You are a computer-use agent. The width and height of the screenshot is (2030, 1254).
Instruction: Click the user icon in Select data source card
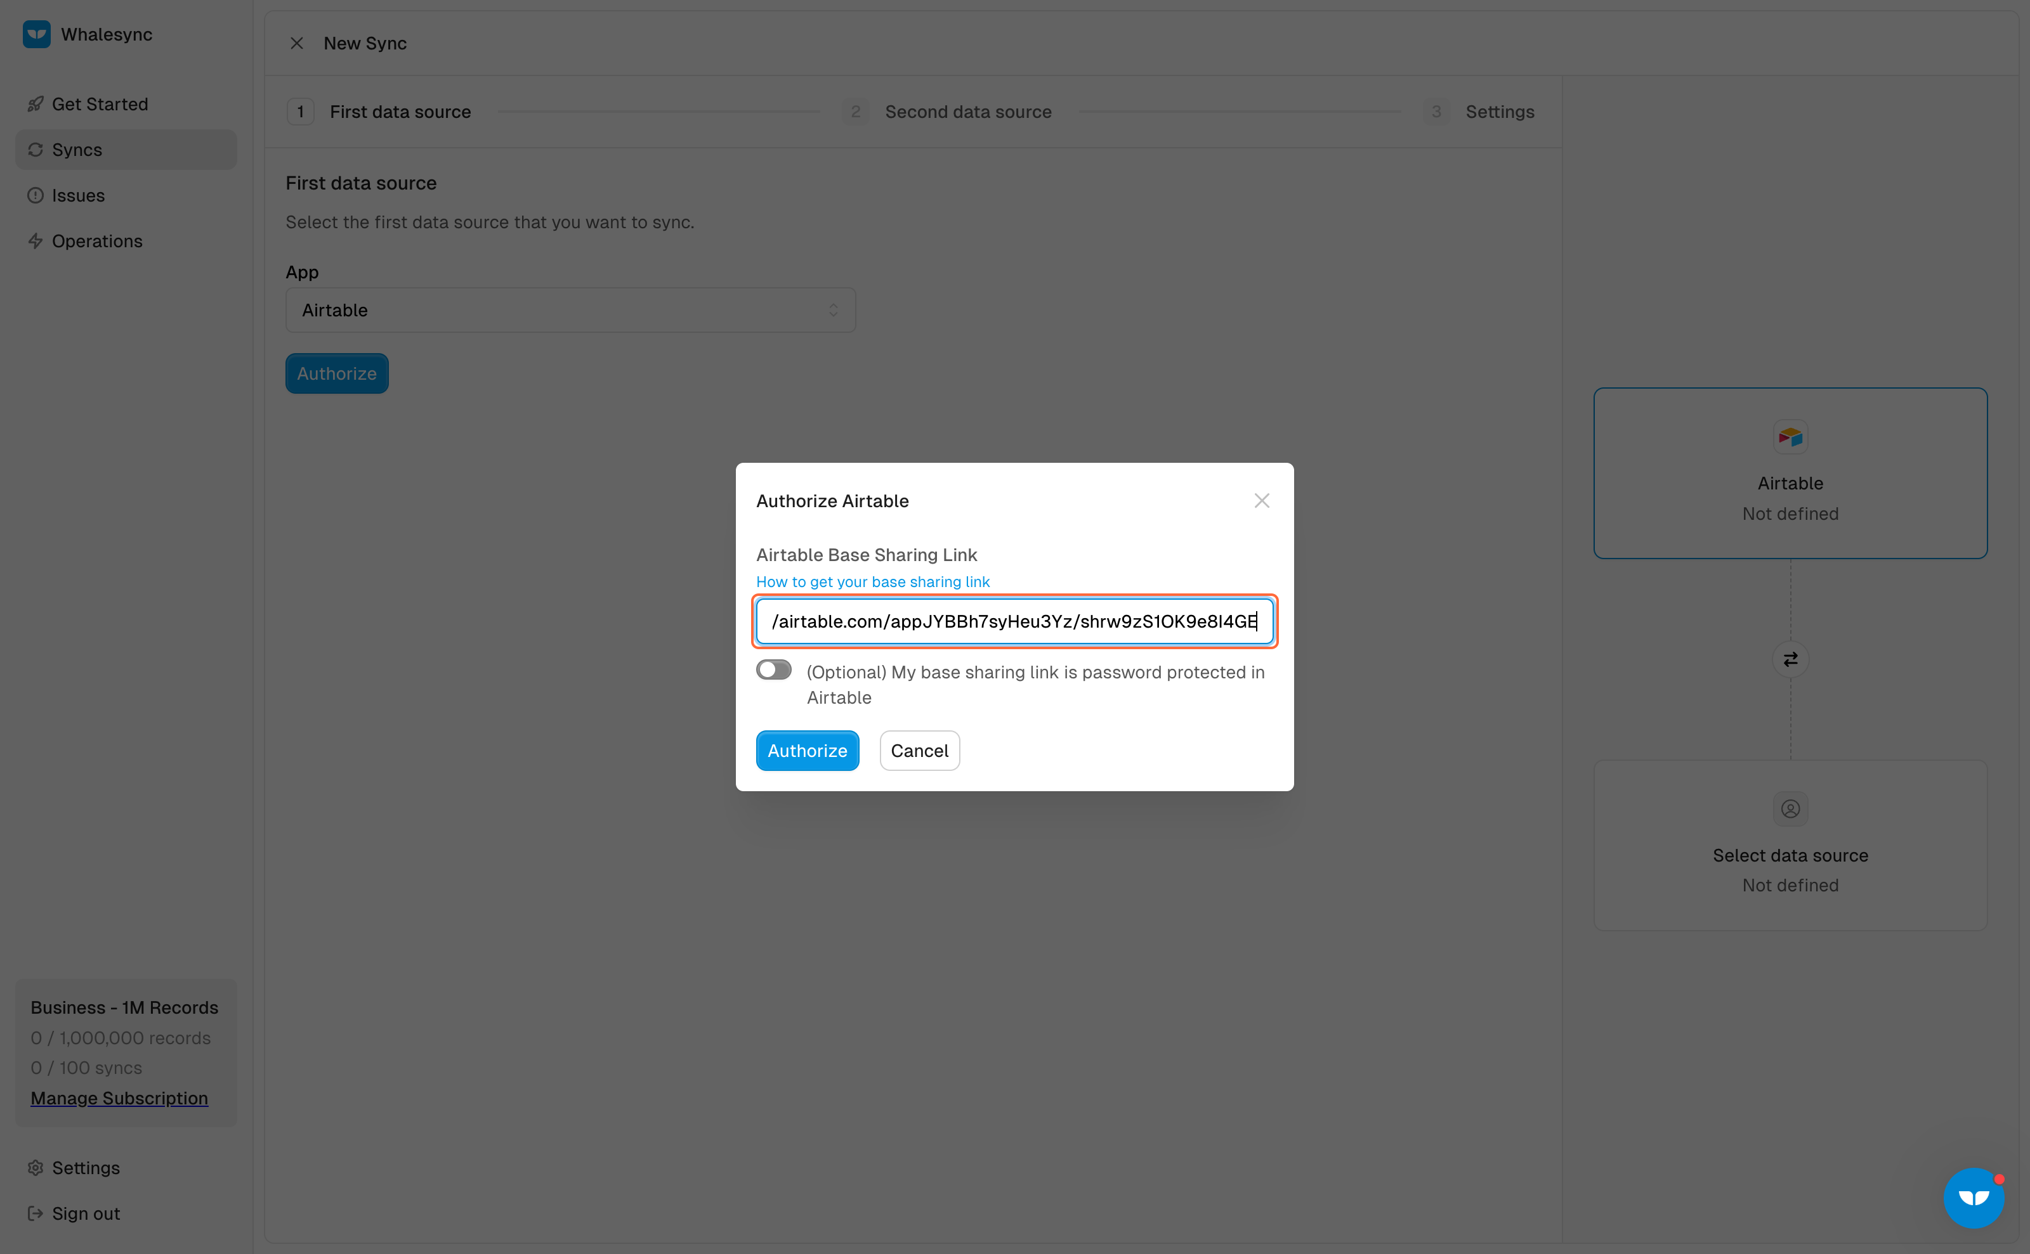pos(1790,808)
